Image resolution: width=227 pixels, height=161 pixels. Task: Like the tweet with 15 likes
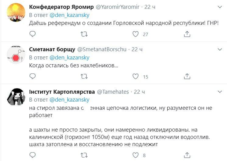pyautogui.click(x=136, y=76)
